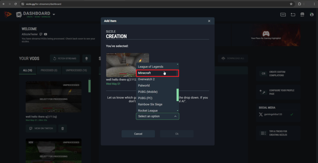
Task: Choose PUBG (Mobile) option
Action: coord(157,92)
